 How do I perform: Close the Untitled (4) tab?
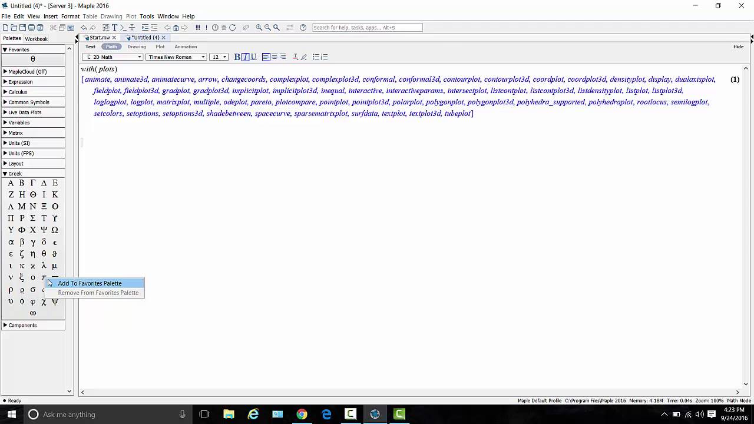[163, 38]
